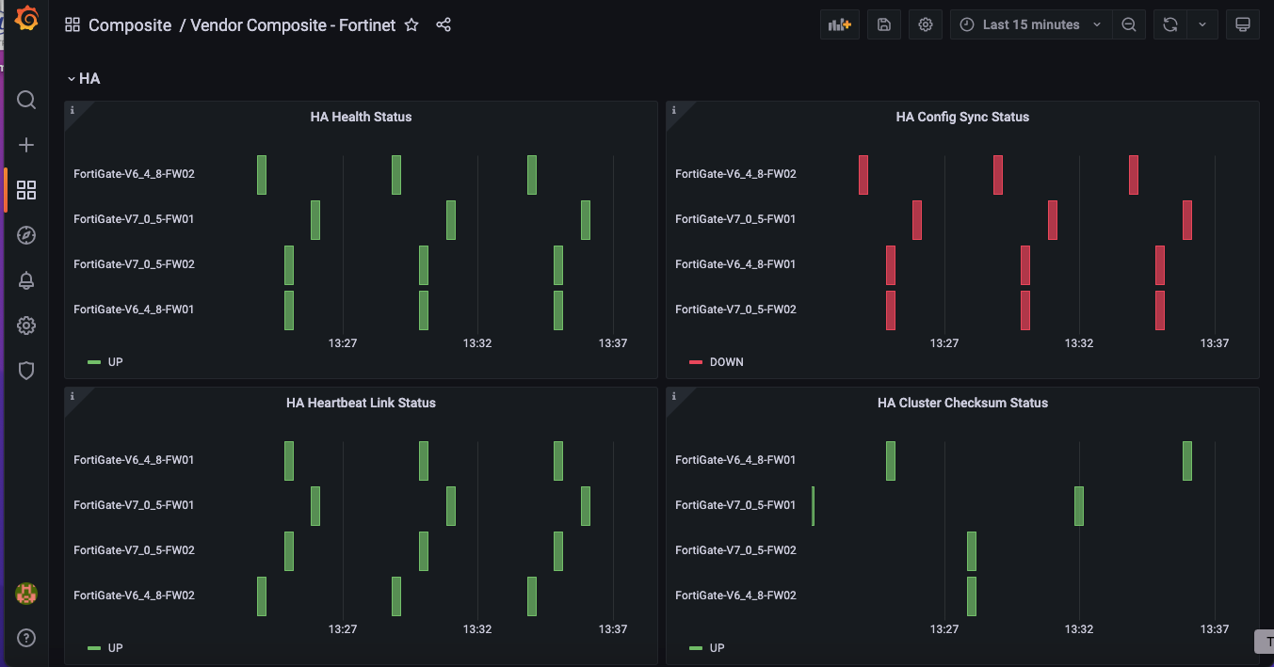Open the Composite folder breadcrumb
This screenshot has height=667, width=1274.
click(130, 25)
